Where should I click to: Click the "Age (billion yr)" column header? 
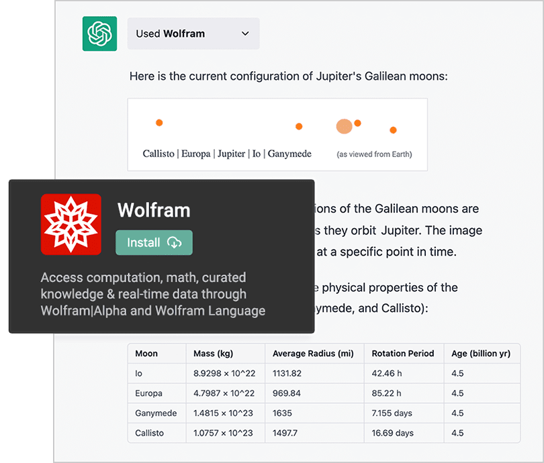point(481,354)
